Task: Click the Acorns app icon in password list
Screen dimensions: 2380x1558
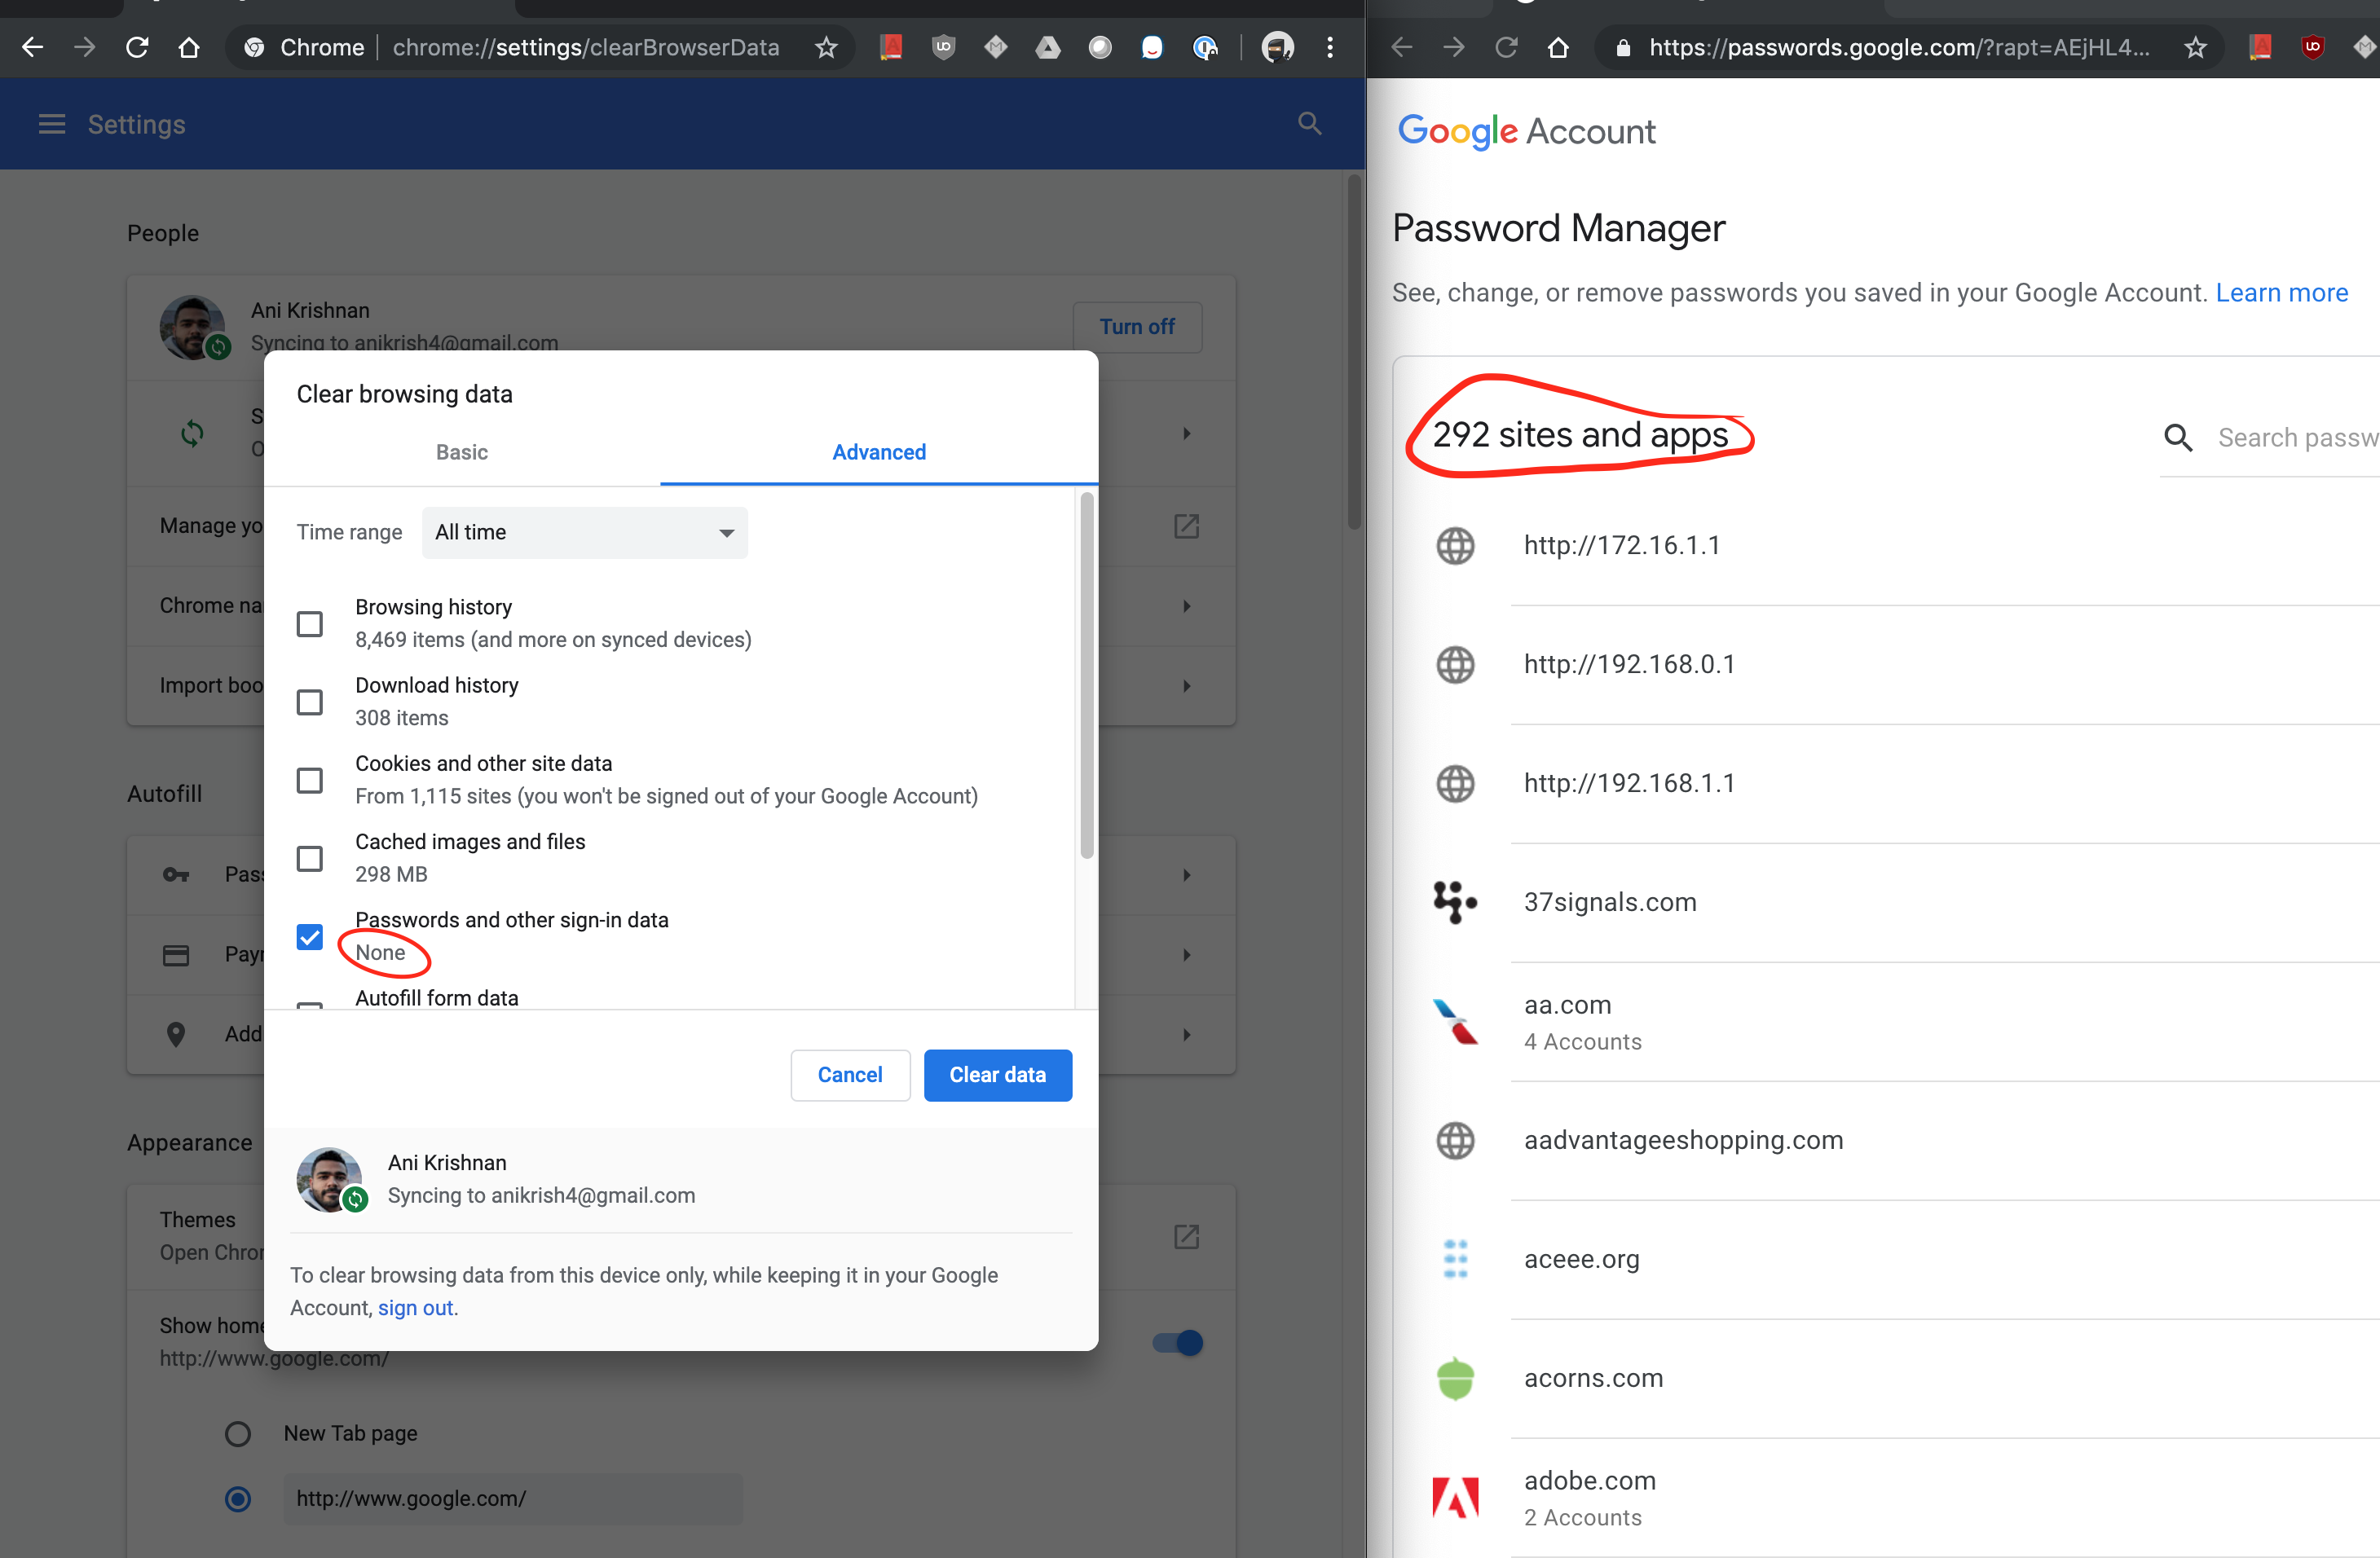Action: (x=1457, y=1379)
